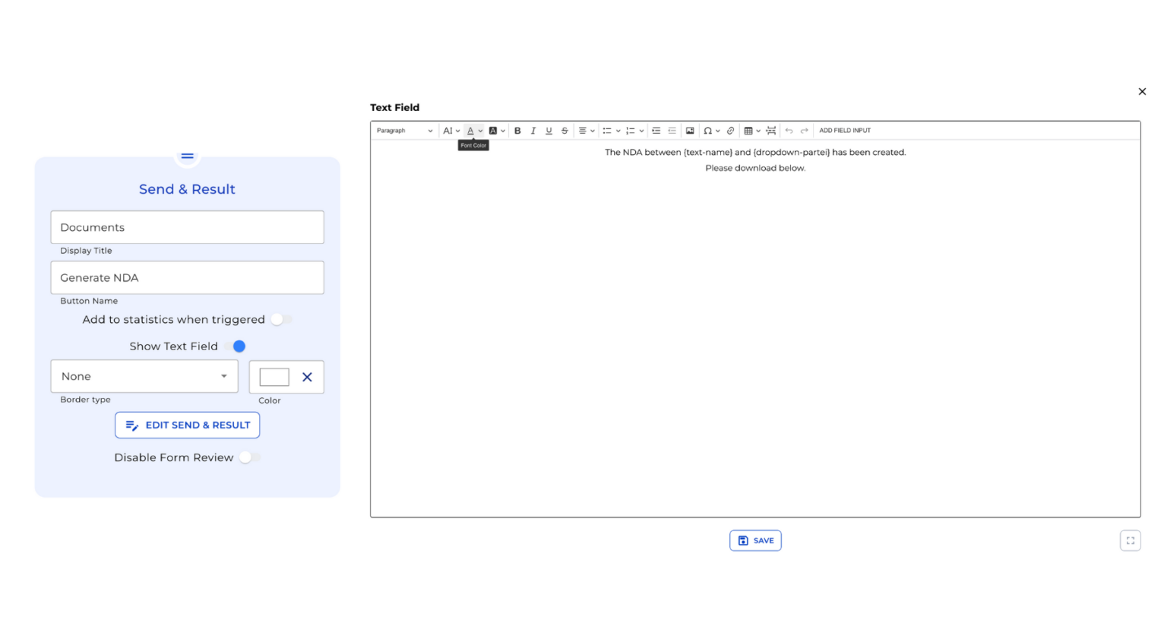Apply strikethrough formatting
This screenshot has height=642, width=1167.
pyautogui.click(x=565, y=131)
